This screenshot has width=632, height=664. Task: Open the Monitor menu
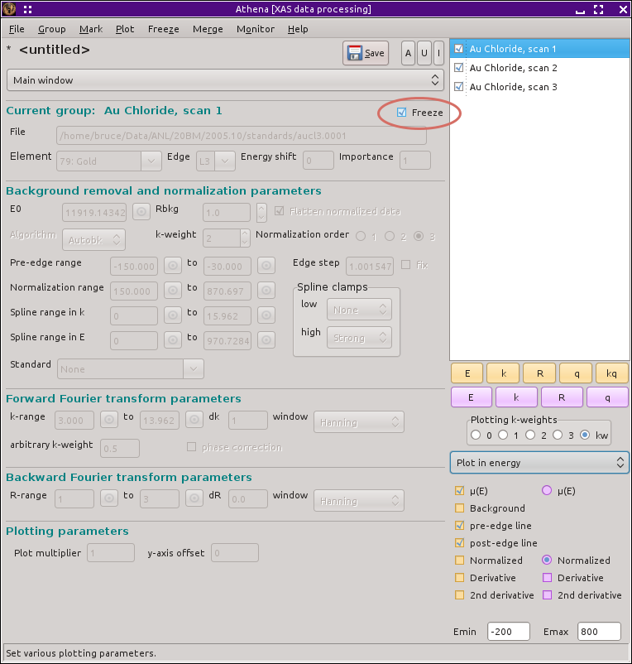[256, 29]
